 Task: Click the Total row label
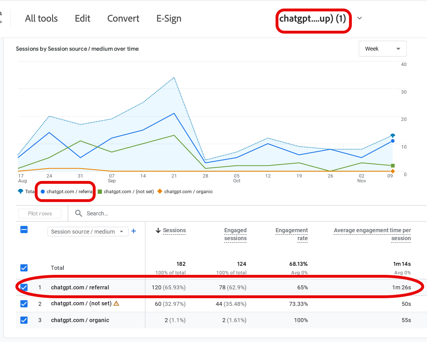(x=58, y=268)
